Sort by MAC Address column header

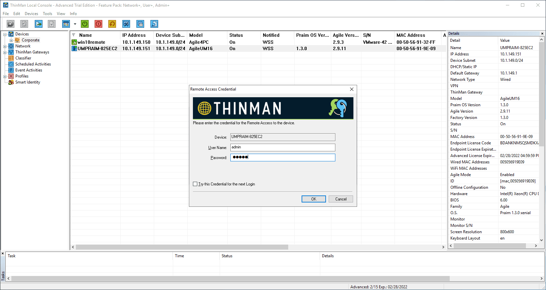click(x=418, y=35)
